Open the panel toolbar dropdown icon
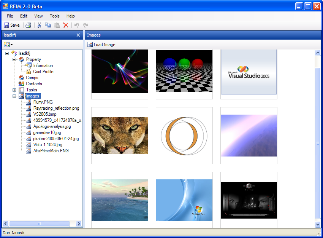Image resolution: width=323 pixels, height=238 pixels. click(8, 45)
